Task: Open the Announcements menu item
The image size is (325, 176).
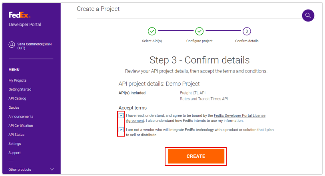Action: click(x=21, y=117)
